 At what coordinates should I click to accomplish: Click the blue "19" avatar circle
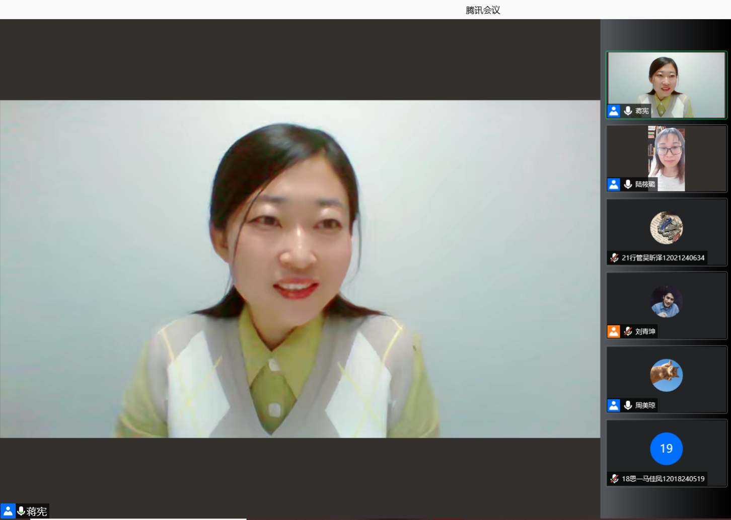[666, 449]
